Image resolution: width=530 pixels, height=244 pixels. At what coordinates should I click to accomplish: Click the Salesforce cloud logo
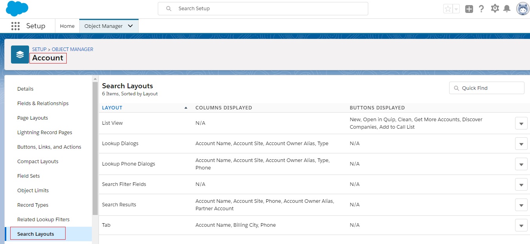16,8
